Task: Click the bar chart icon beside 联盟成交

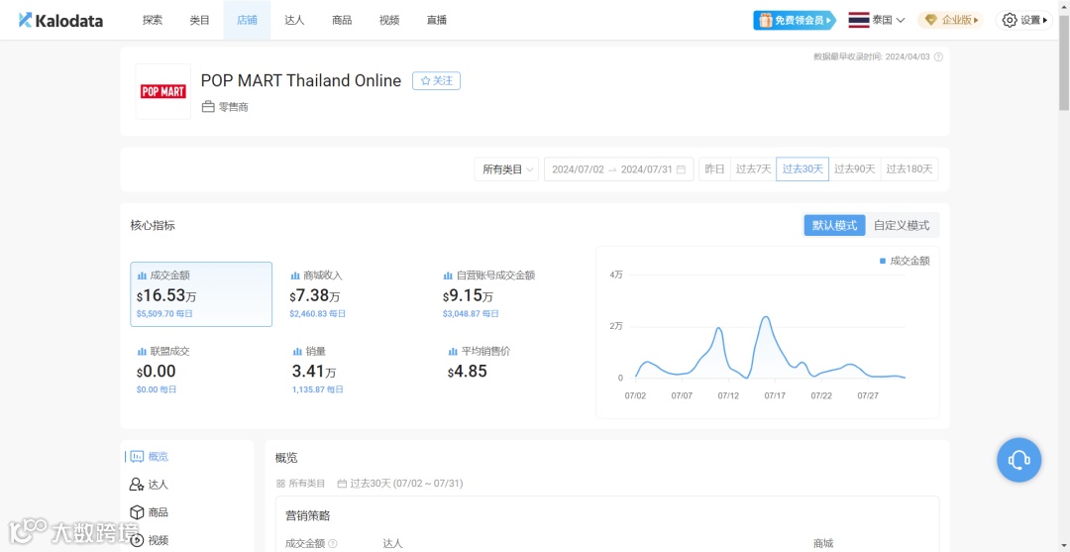Action: [142, 352]
